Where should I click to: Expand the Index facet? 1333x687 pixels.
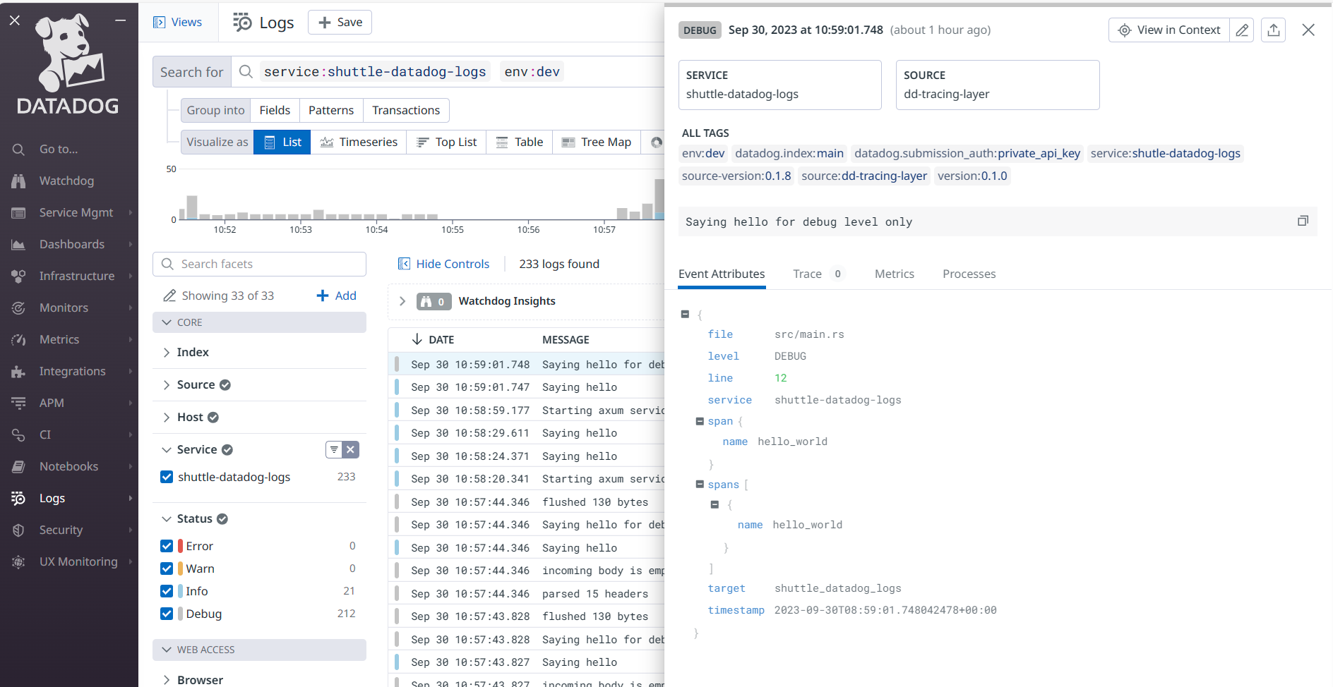click(x=167, y=352)
